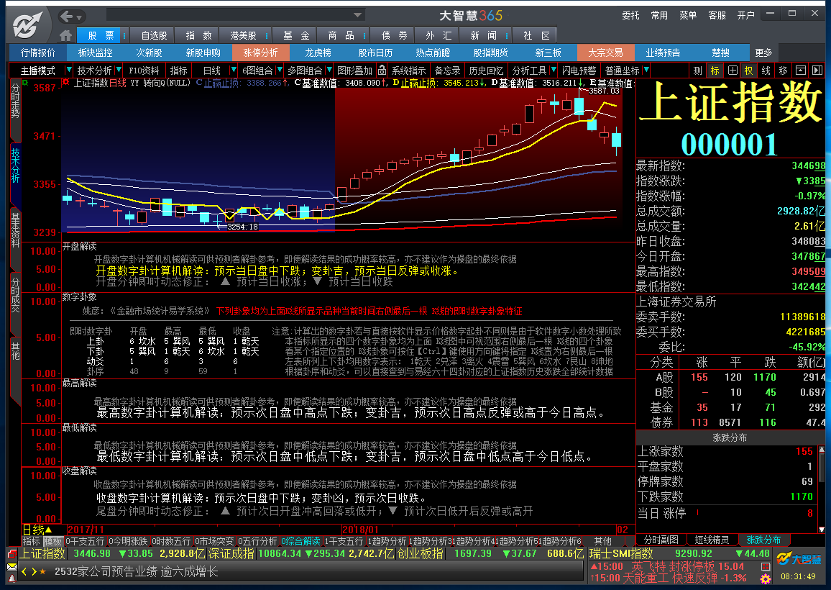Screen dimensions: 831x590
Task: Open the mail envelope icon at bottom-left
Action: pos(12,567)
